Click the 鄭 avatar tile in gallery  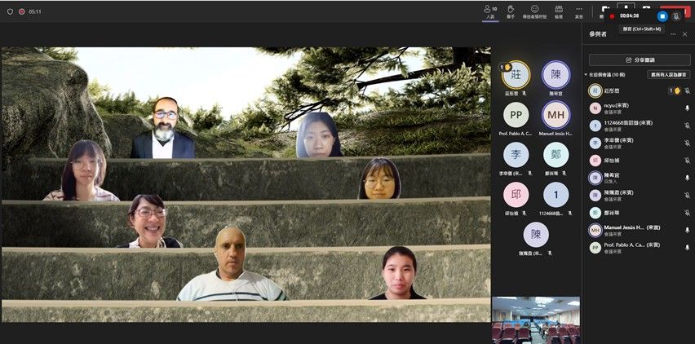[x=556, y=155]
